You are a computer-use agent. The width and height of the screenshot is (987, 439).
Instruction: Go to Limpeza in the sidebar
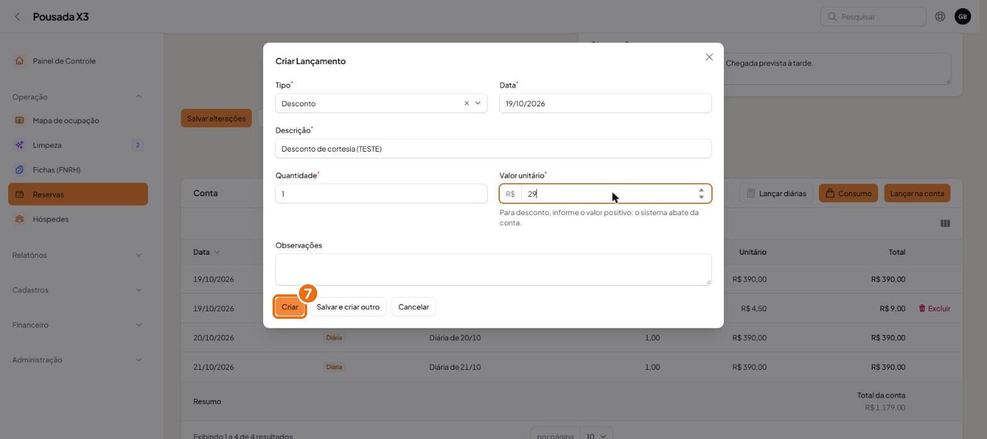[78, 145]
